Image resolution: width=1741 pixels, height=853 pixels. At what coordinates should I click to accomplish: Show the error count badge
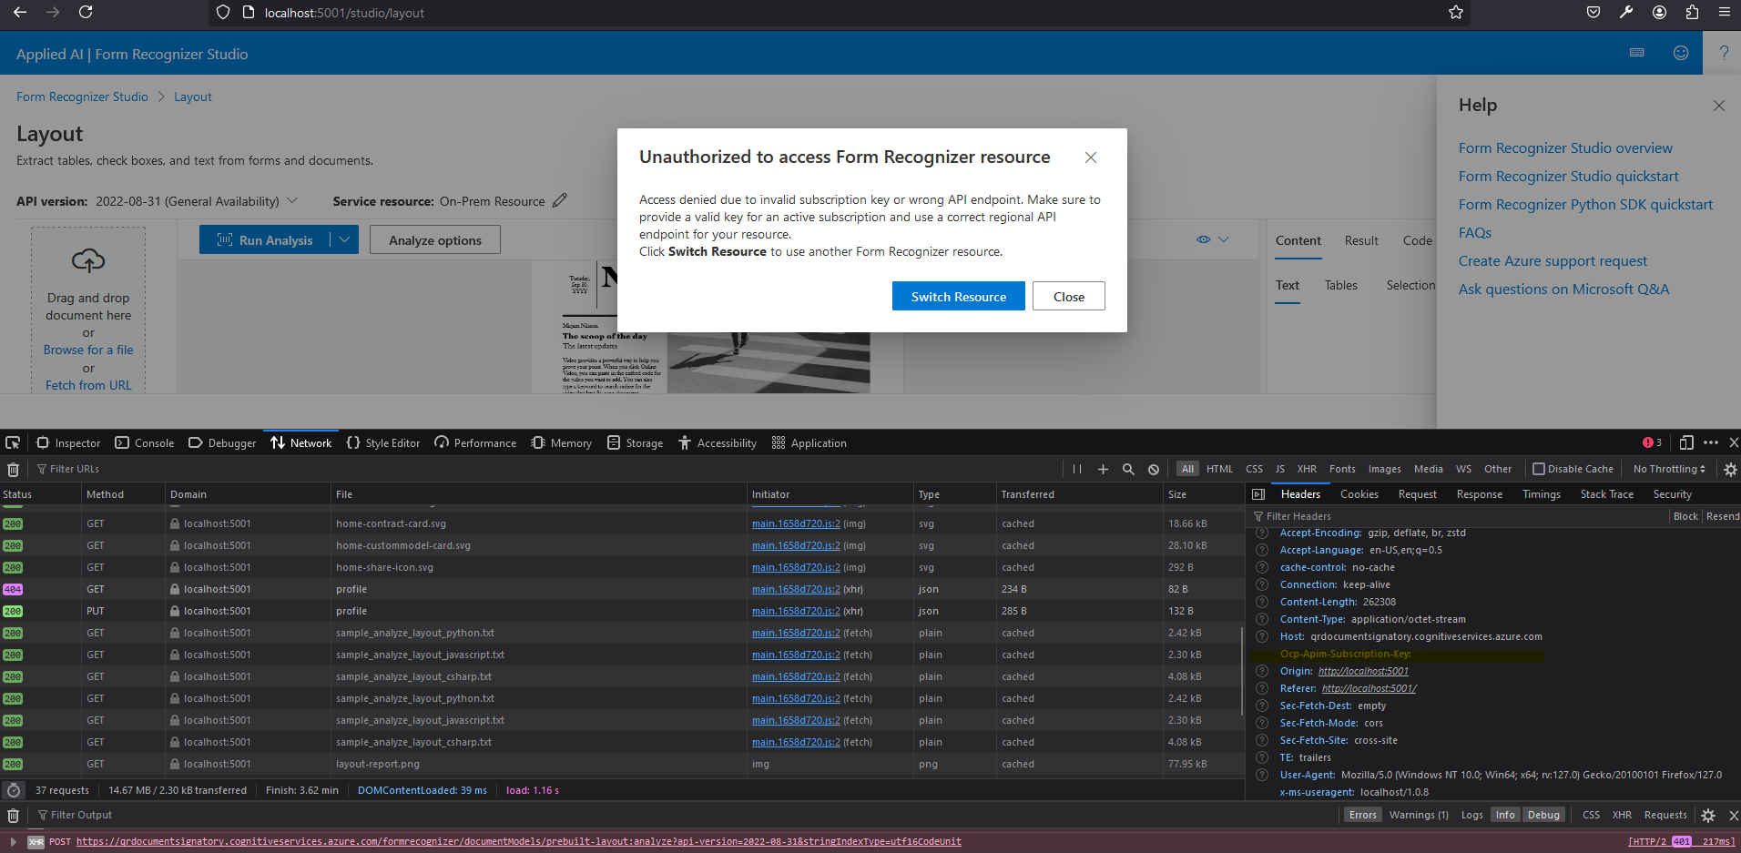[x=1652, y=442]
